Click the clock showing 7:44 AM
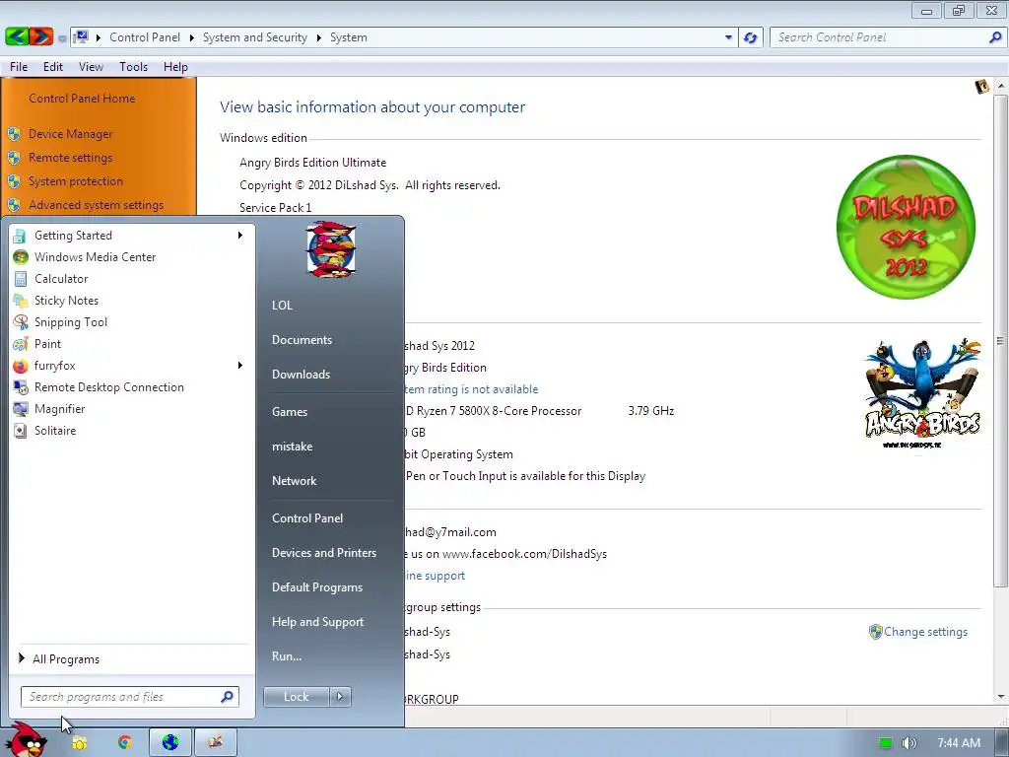 [x=959, y=743]
